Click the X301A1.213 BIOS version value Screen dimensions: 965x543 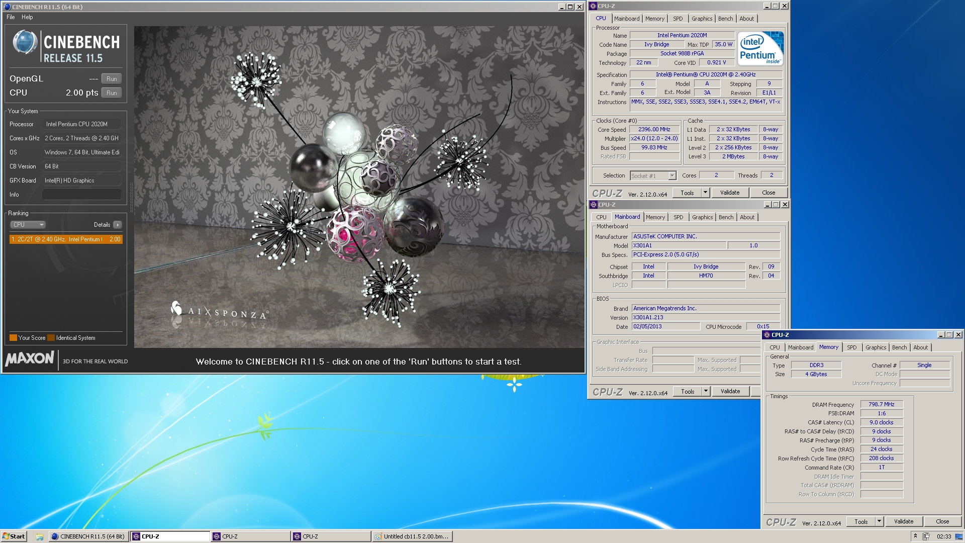[x=706, y=317]
